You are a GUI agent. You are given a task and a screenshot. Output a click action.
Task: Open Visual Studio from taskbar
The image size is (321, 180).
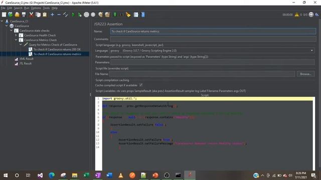click(x=40, y=175)
